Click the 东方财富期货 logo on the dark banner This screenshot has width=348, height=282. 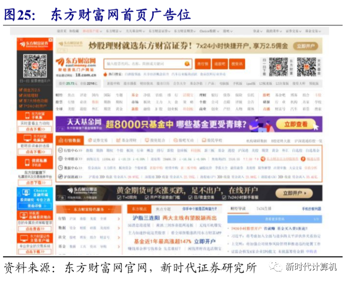(x=82, y=191)
